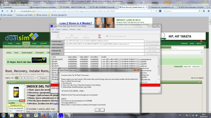Screen dimensions: 211x118
Task: Reload page with Firefox refresh icon
Action: point(156,11)
